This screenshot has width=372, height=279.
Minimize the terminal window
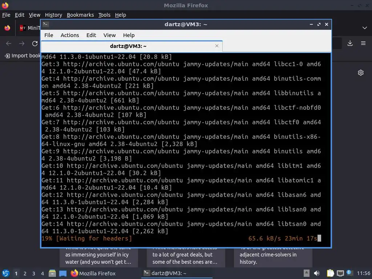point(311,24)
